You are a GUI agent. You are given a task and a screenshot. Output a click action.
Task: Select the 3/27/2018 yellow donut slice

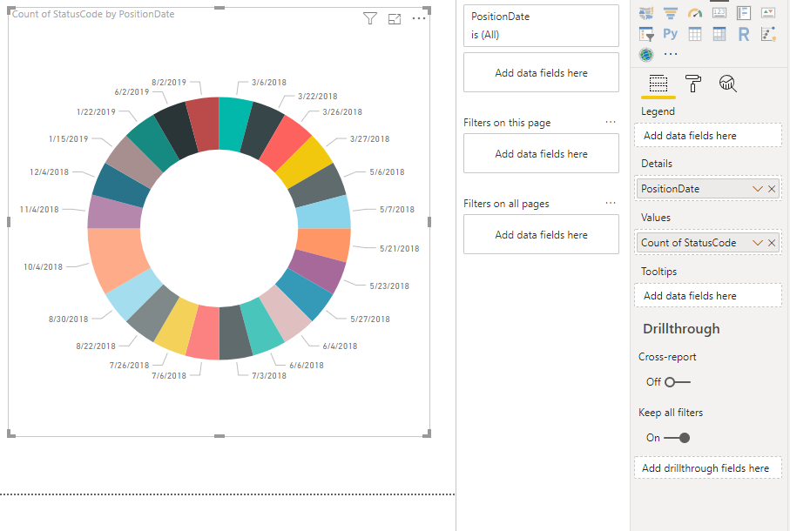305,161
